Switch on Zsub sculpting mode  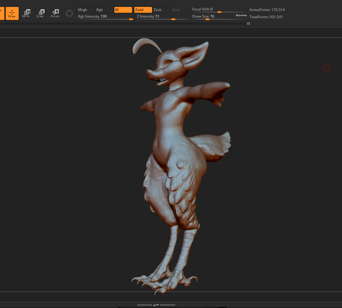(x=161, y=10)
